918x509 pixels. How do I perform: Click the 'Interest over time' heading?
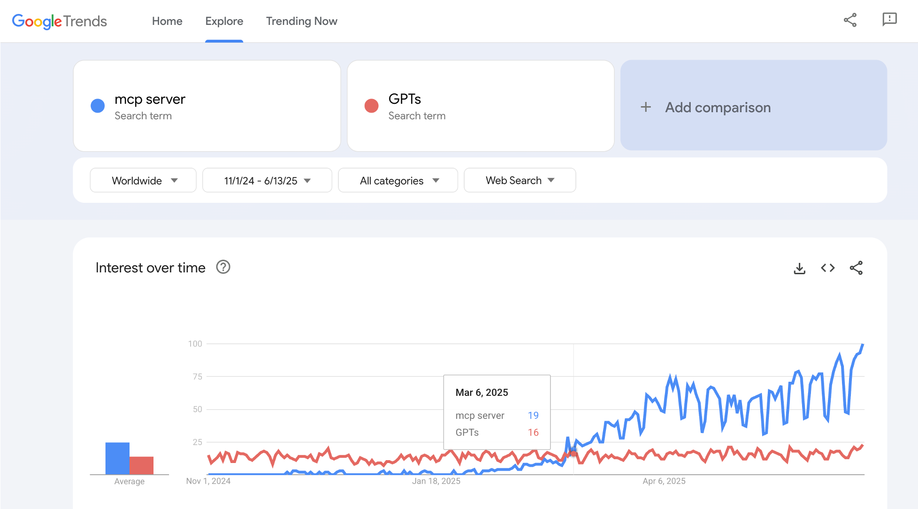[150, 268]
